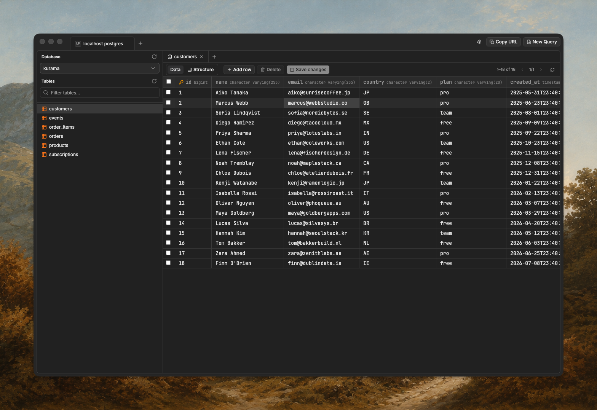
Task: Open the events table
Action: pyautogui.click(x=100, y=118)
